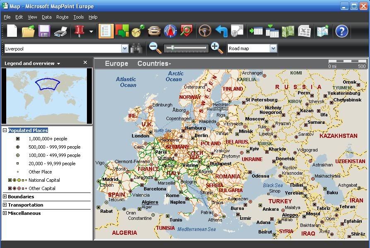Click the zoom level slider
Viewport: 370px width, 248px height.
[x=186, y=48]
